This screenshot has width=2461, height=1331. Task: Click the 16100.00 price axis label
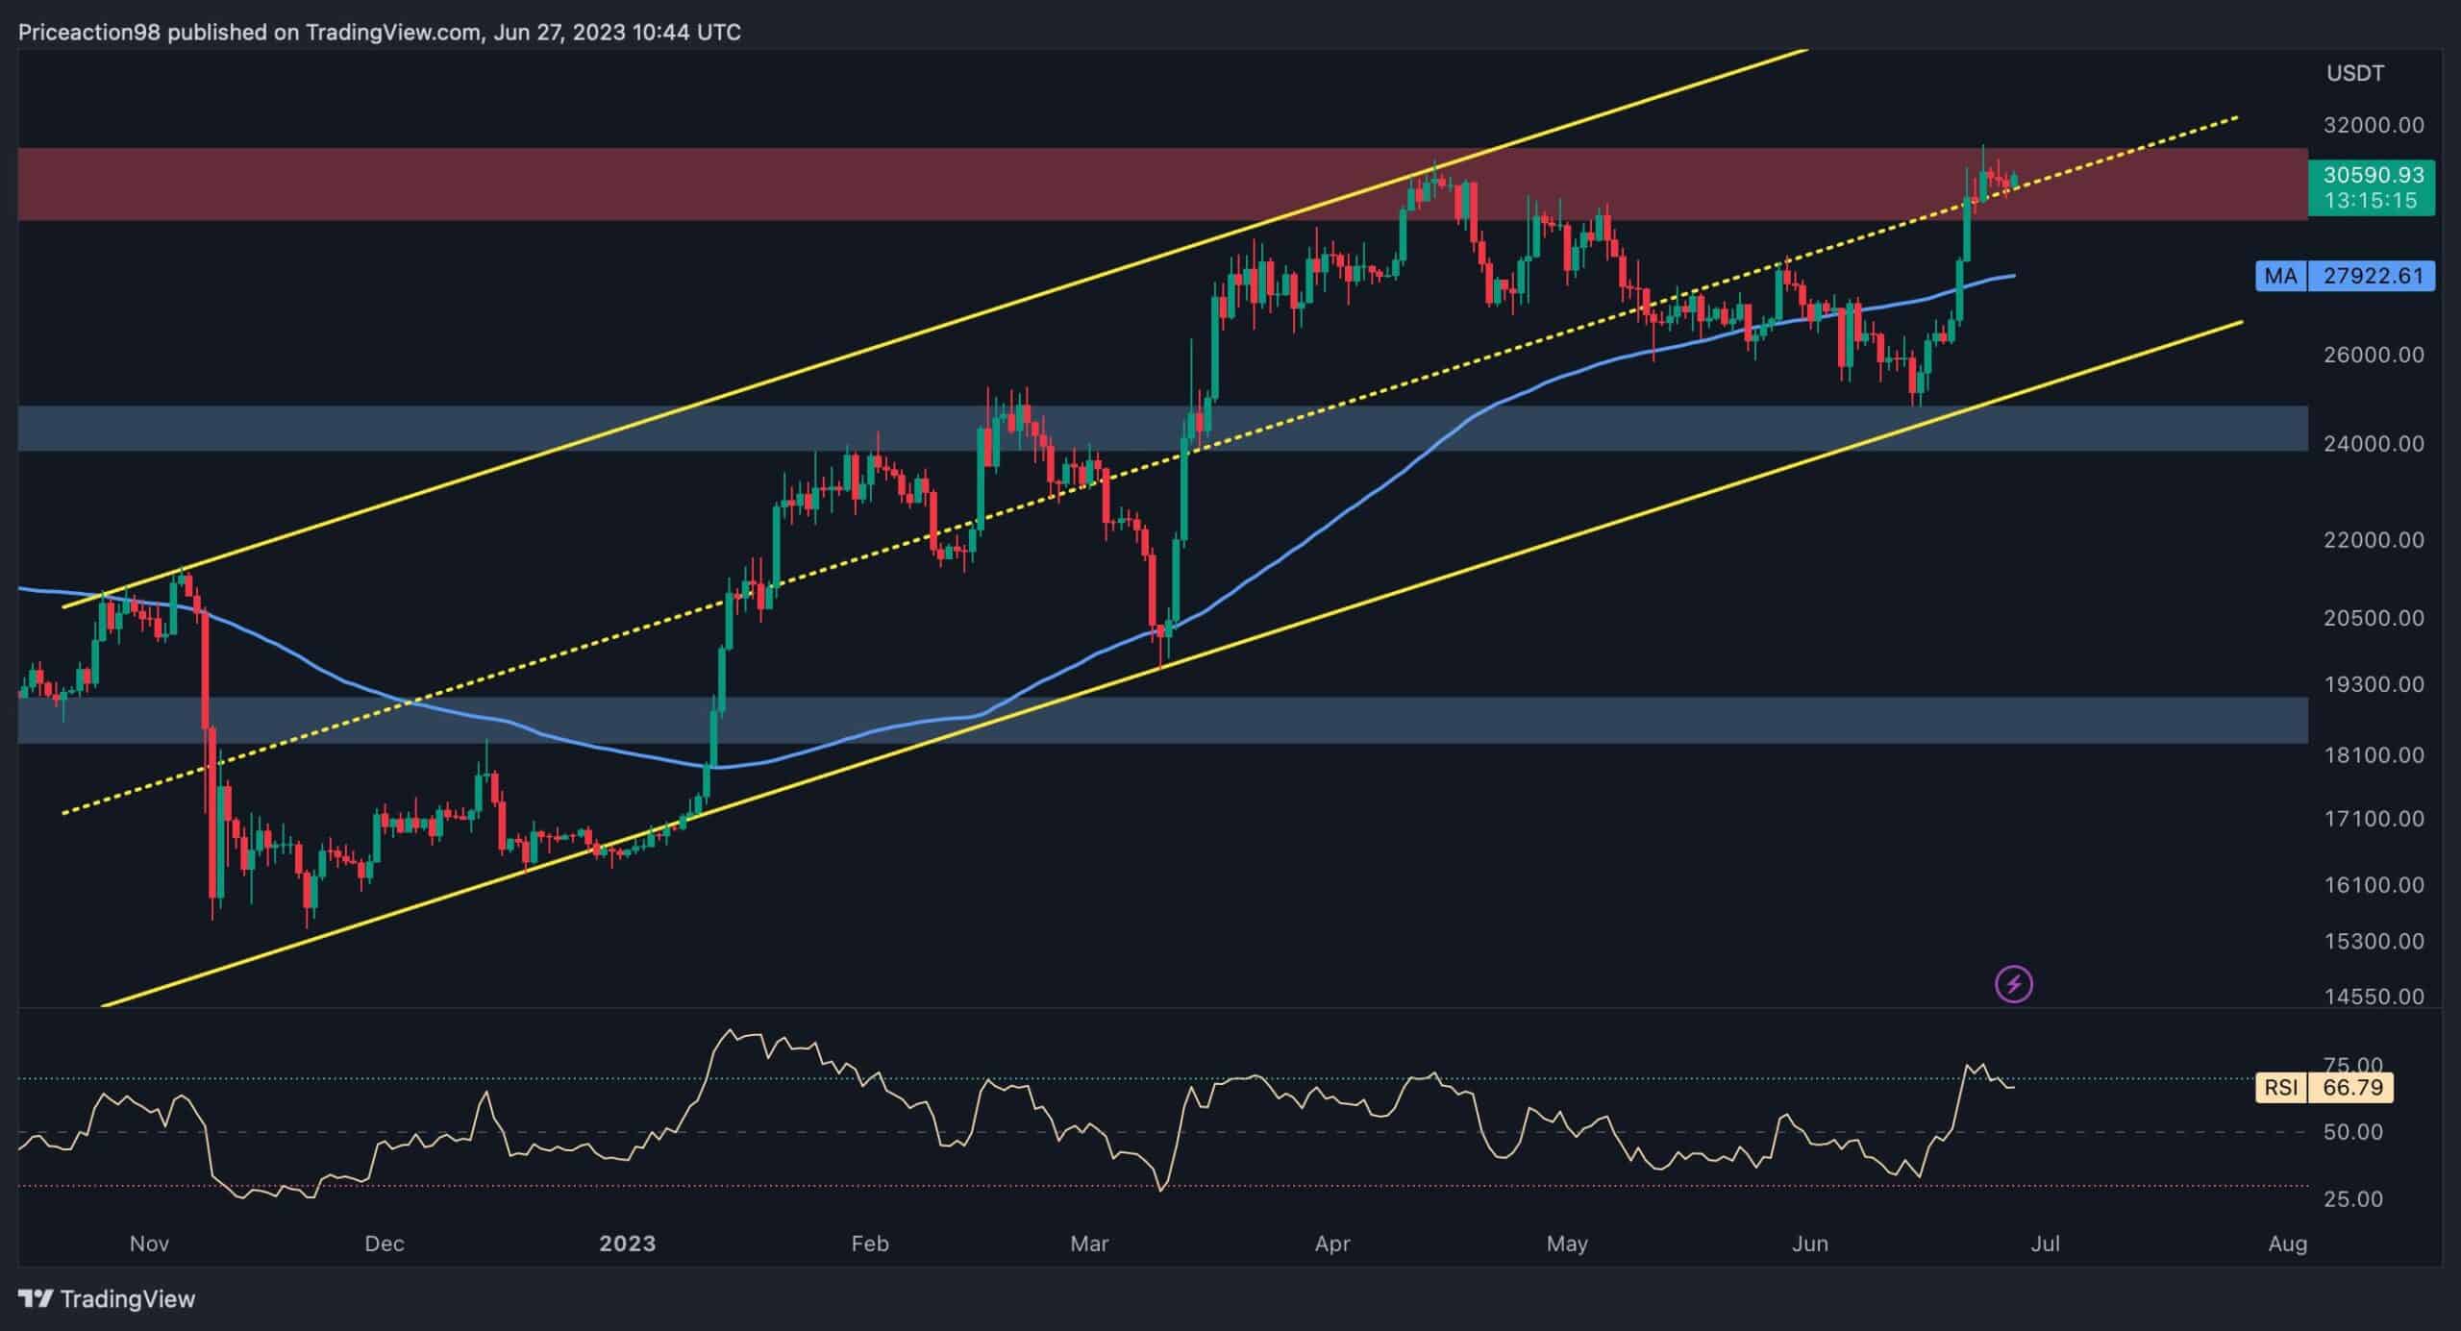(x=2374, y=884)
